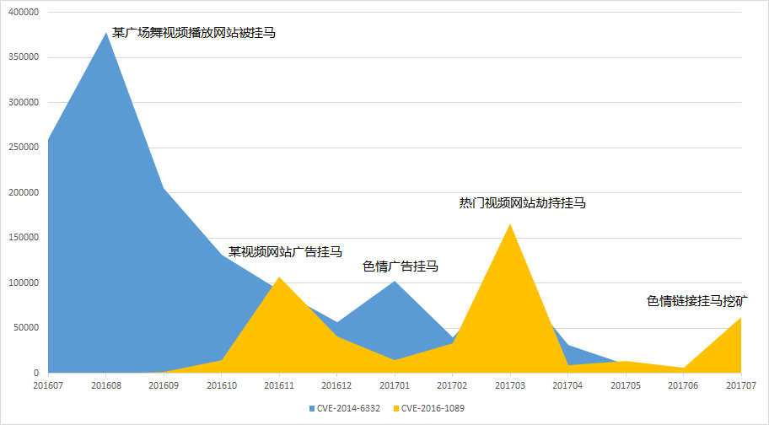Click x-axis label 201611
This screenshot has height=425, width=769.
[279, 385]
